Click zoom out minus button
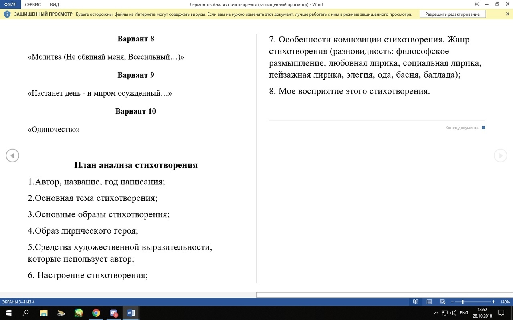Image resolution: width=513 pixels, height=320 pixels. click(x=452, y=302)
